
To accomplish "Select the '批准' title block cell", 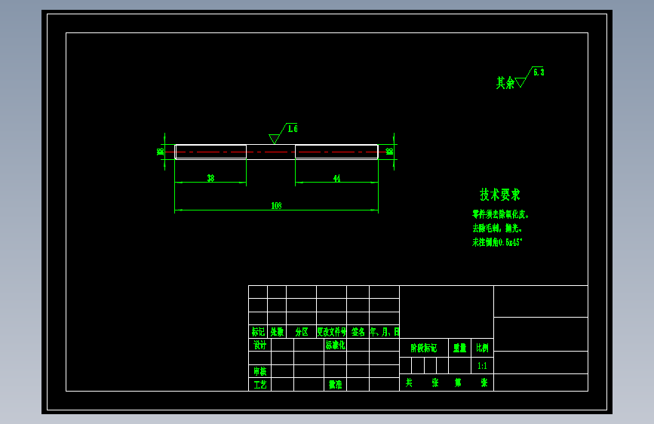I will tap(335, 384).
